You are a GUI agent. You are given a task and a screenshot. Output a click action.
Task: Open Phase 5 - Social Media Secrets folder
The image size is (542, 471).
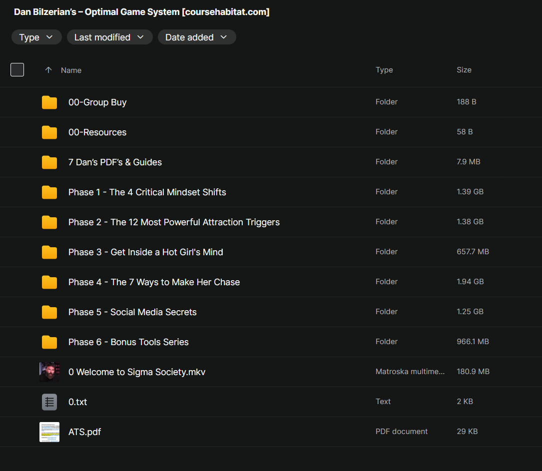(x=132, y=312)
